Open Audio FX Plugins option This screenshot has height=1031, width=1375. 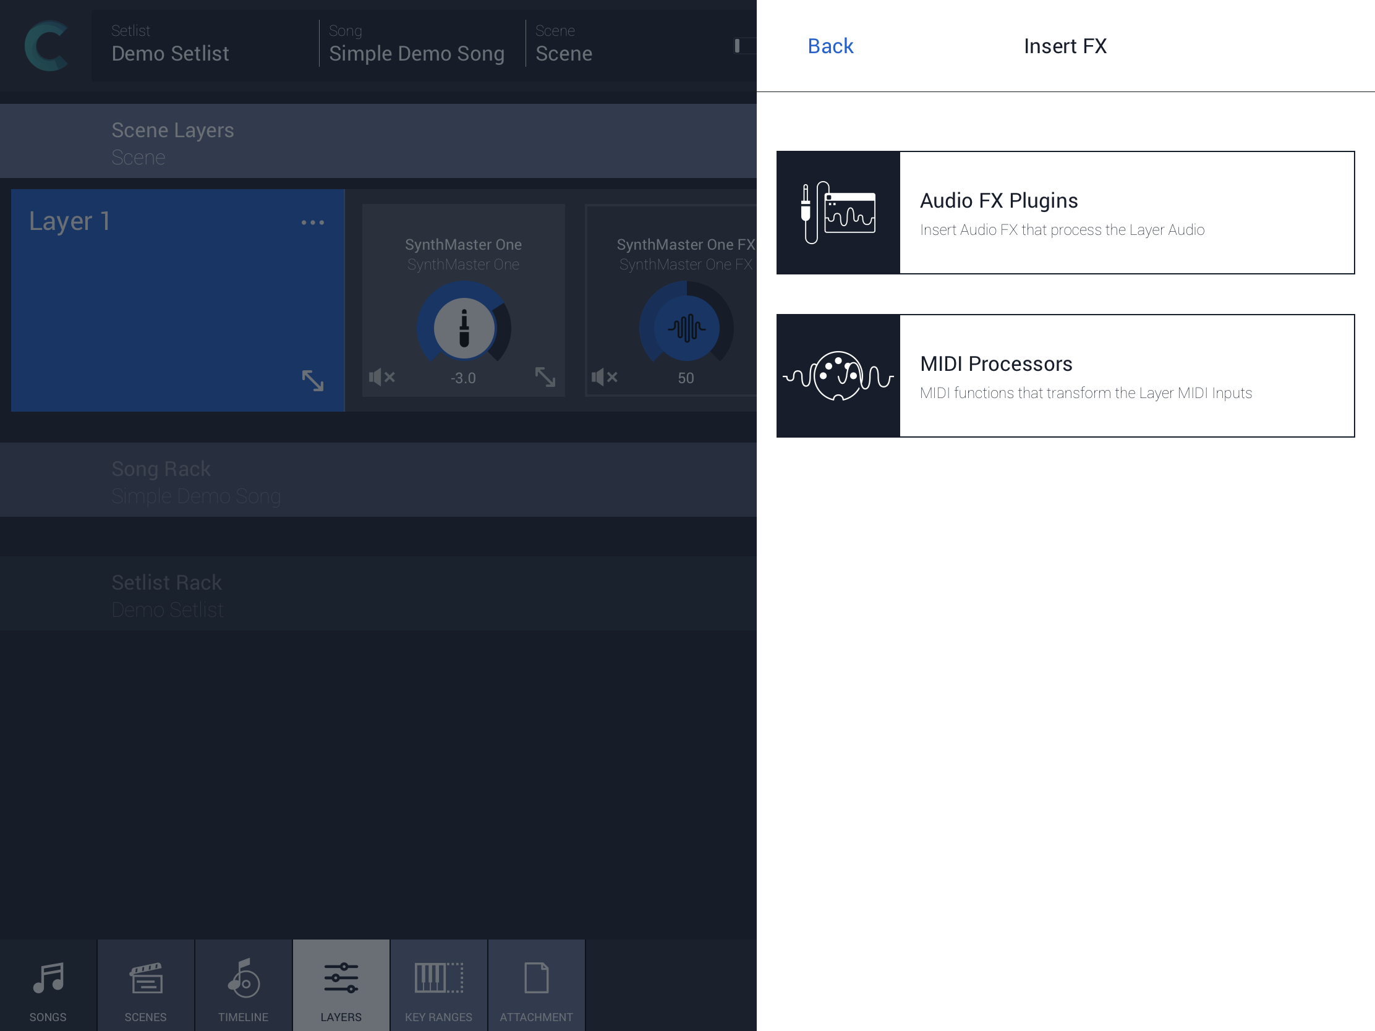tap(1065, 213)
